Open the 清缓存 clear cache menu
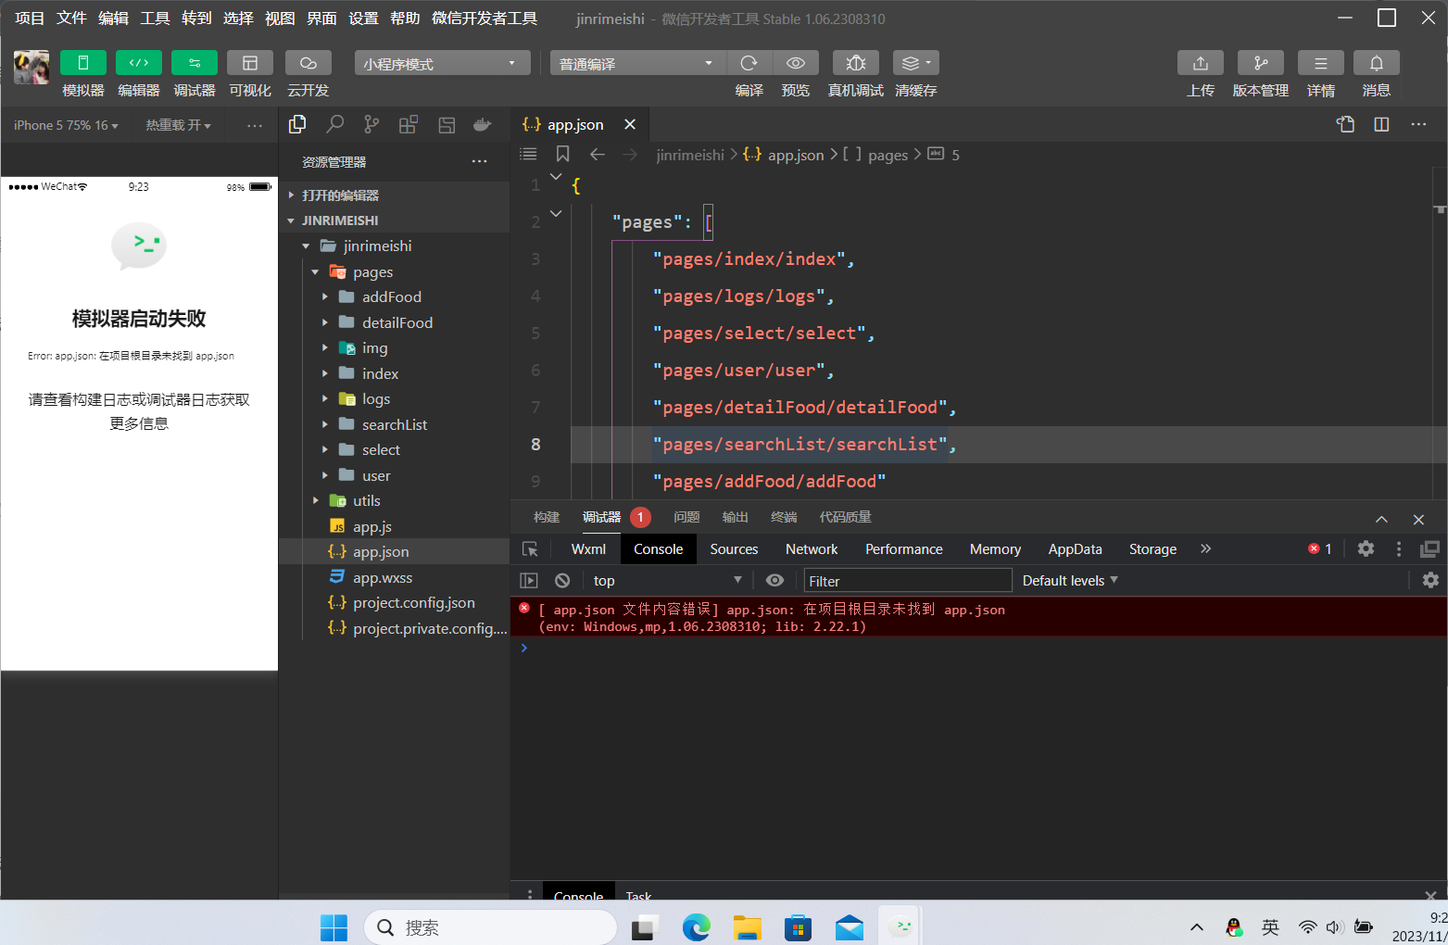This screenshot has width=1448, height=945. point(916,63)
